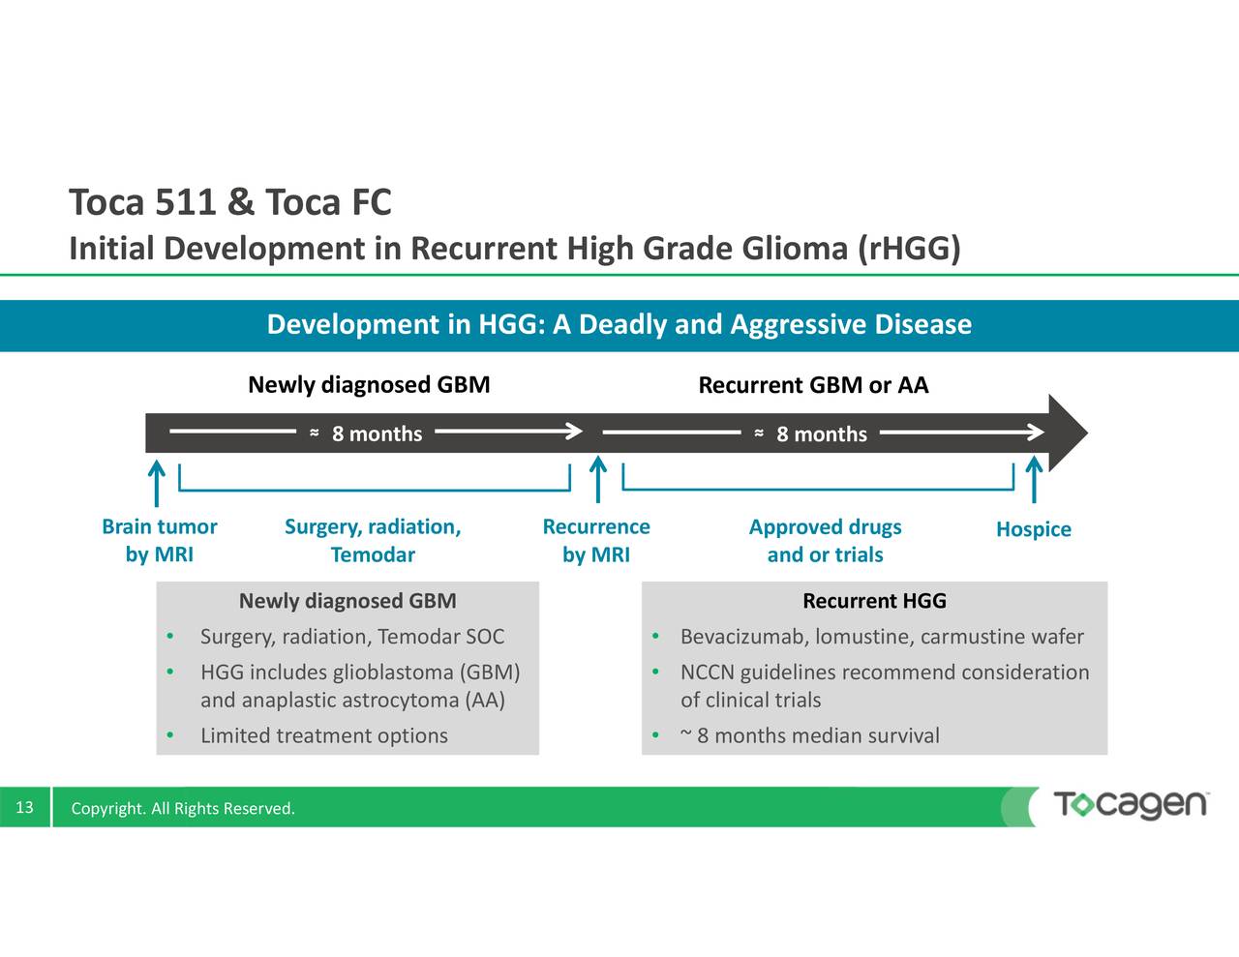Click bullet 'NCCN guidelines recommend consideration'
The height and width of the screenshot is (957, 1239).
(x=885, y=673)
